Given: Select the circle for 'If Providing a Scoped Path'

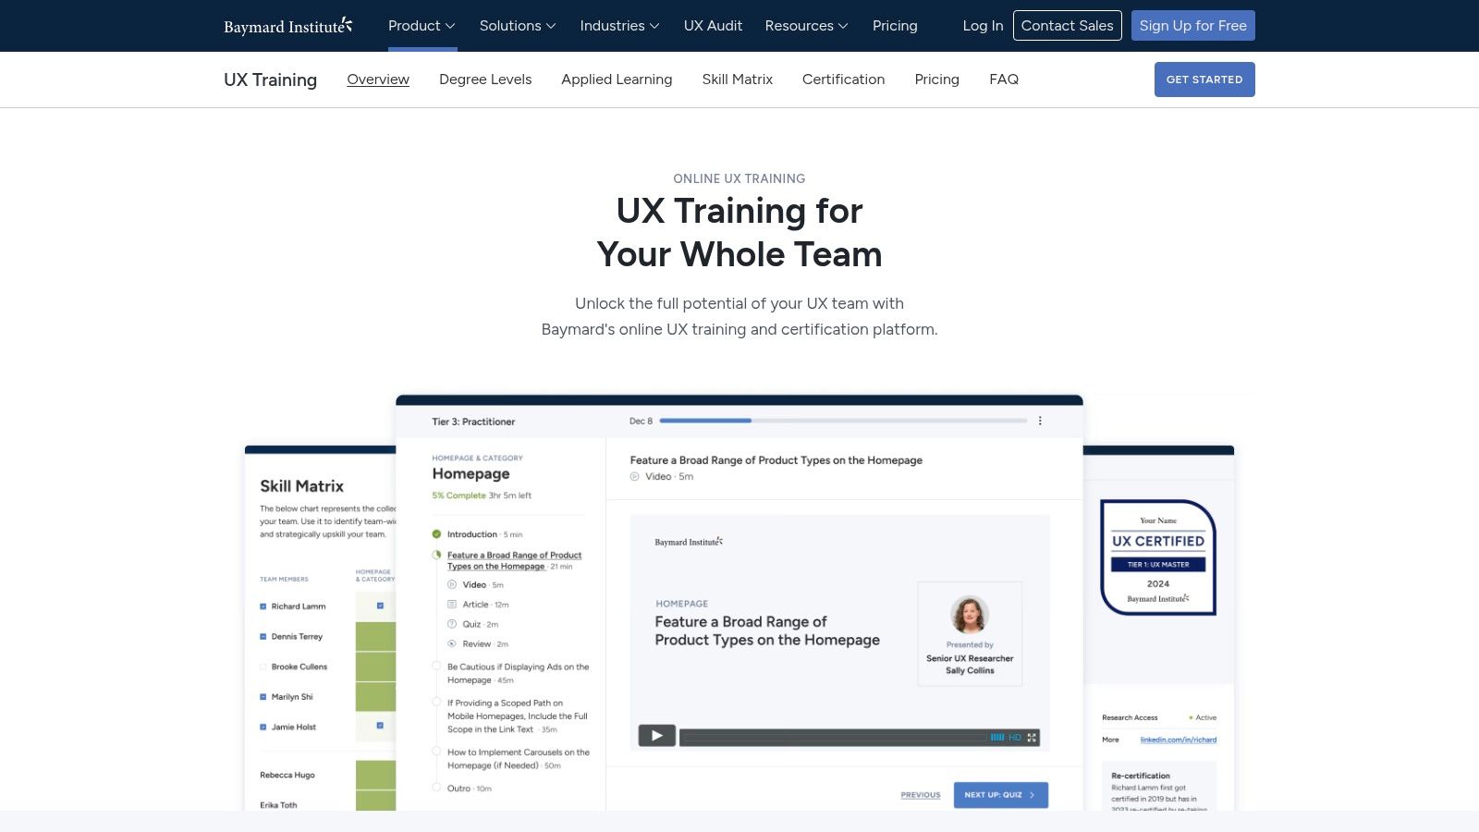Looking at the screenshot, I should point(436,703).
